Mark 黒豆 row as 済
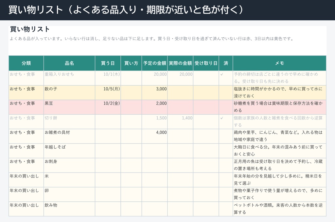Viewport: 335px width, 222px height. [226, 107]
